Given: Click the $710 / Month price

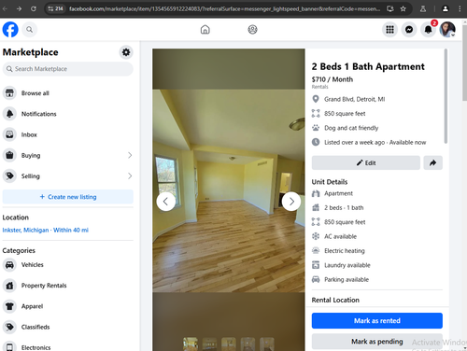Looking at the screenshot, I should tap(333, 79).
